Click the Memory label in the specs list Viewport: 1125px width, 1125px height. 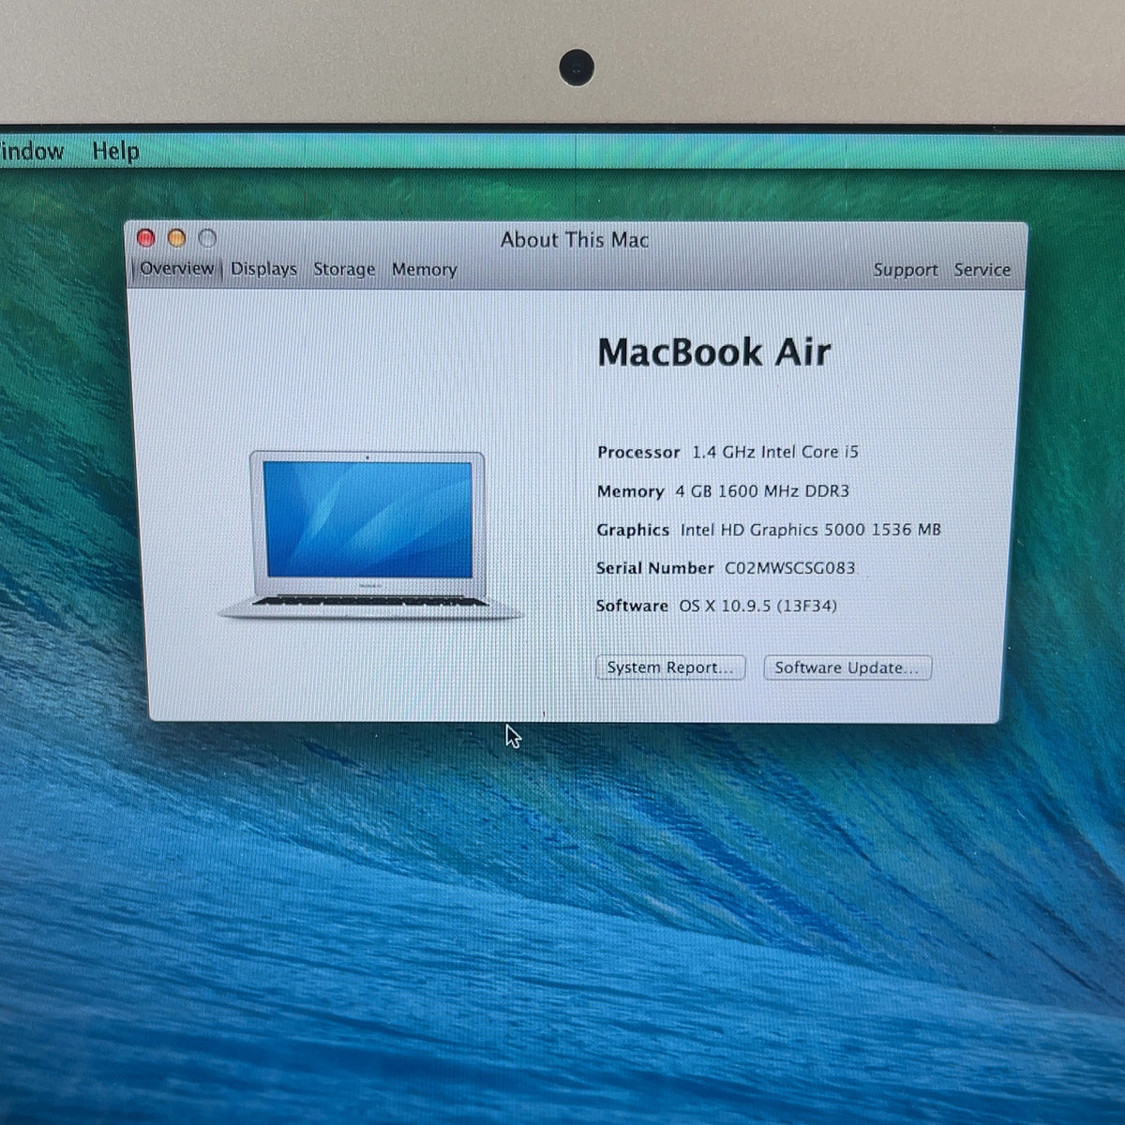click(630, 491)
